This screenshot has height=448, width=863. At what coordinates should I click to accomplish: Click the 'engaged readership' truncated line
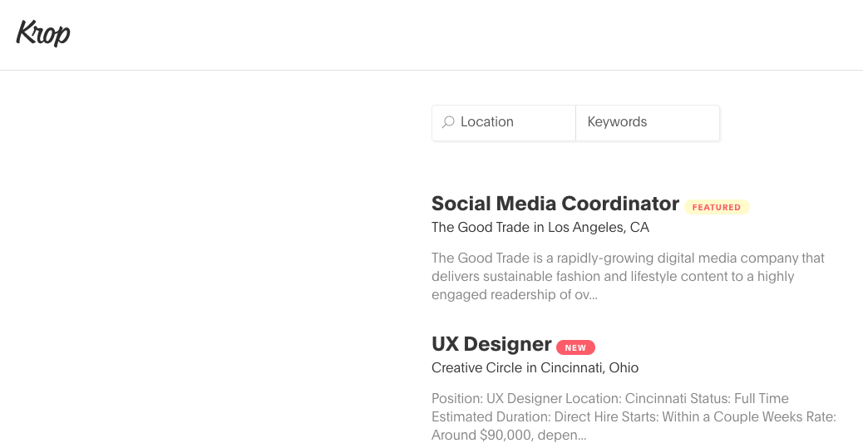(514, 294)
